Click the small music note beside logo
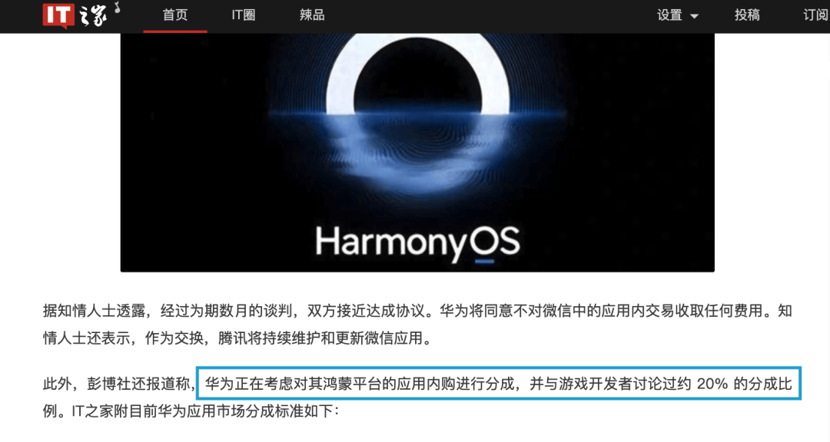 click(117, 8)
